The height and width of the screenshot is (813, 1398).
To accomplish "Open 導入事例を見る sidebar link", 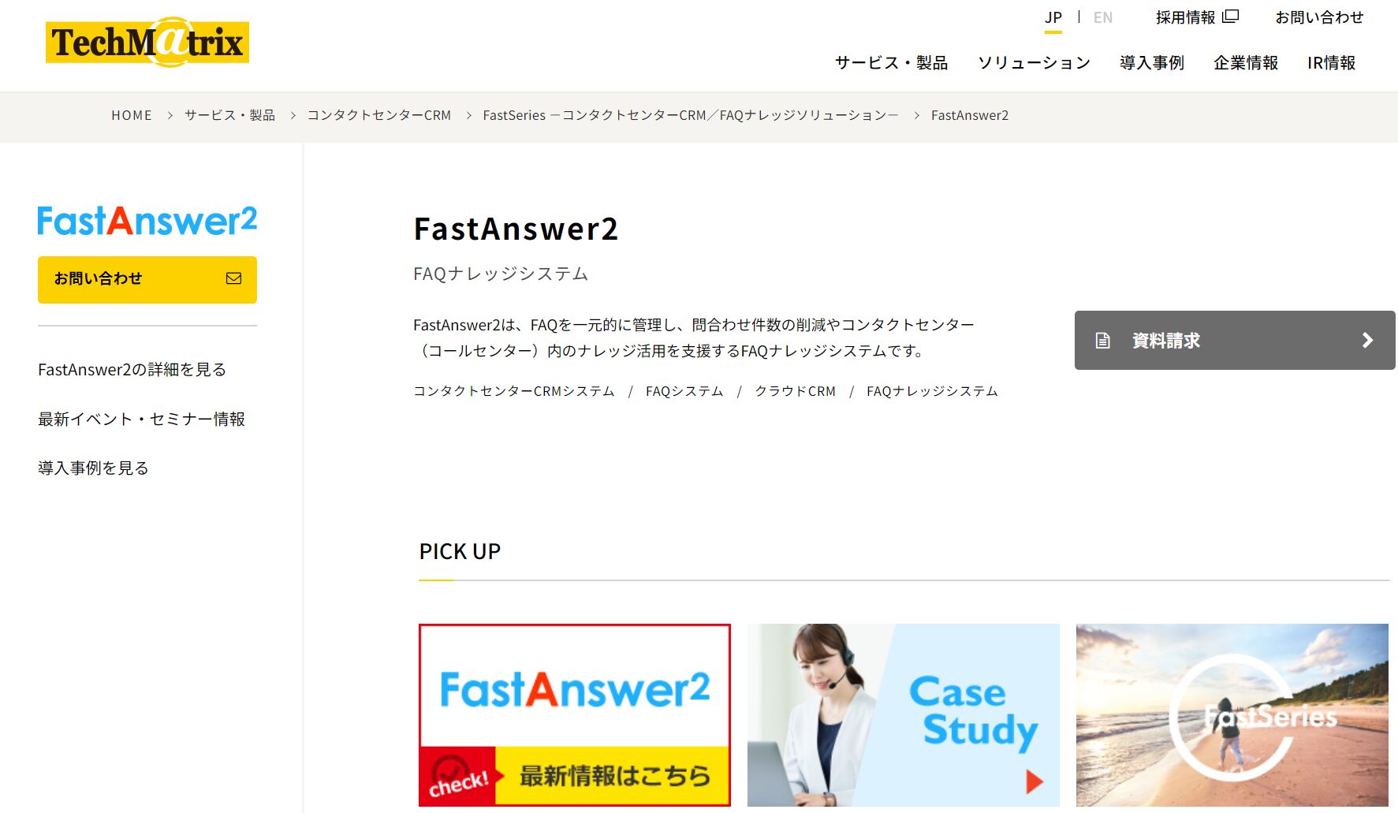I will (94, 468).
